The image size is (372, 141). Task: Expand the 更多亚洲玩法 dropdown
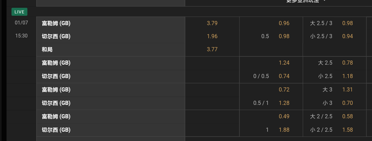click(306, 1)
